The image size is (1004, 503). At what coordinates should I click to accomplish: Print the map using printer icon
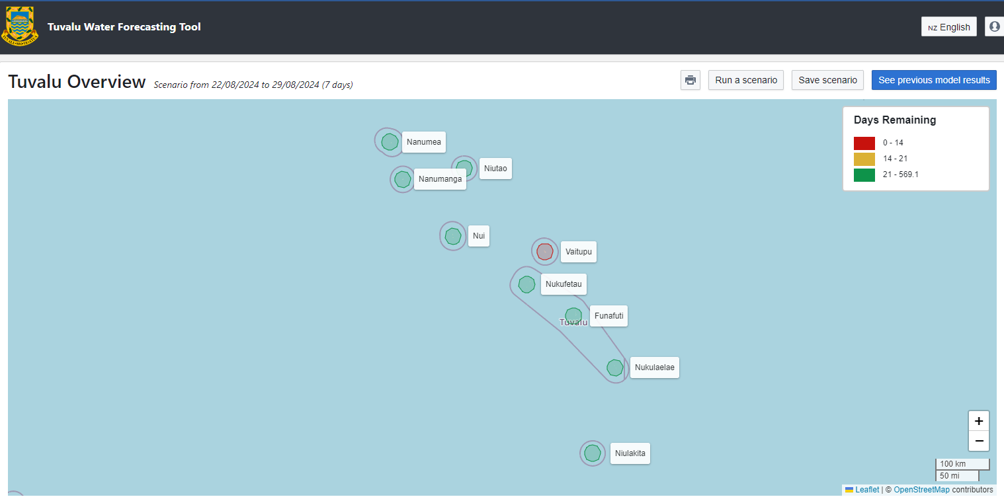690,80
